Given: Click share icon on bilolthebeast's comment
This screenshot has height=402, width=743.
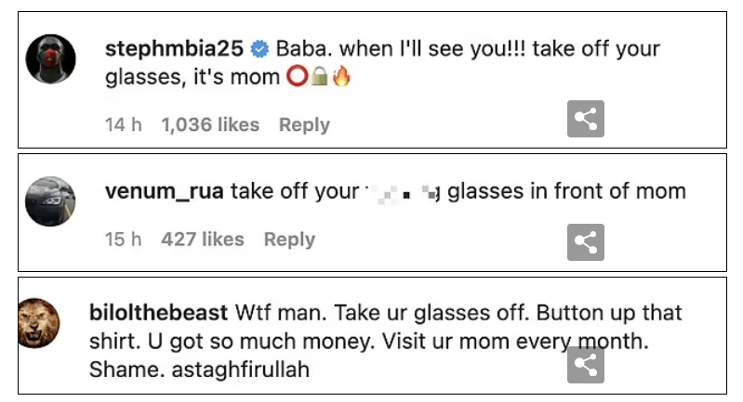Looking at the screenshot, I should pos(585,365).
